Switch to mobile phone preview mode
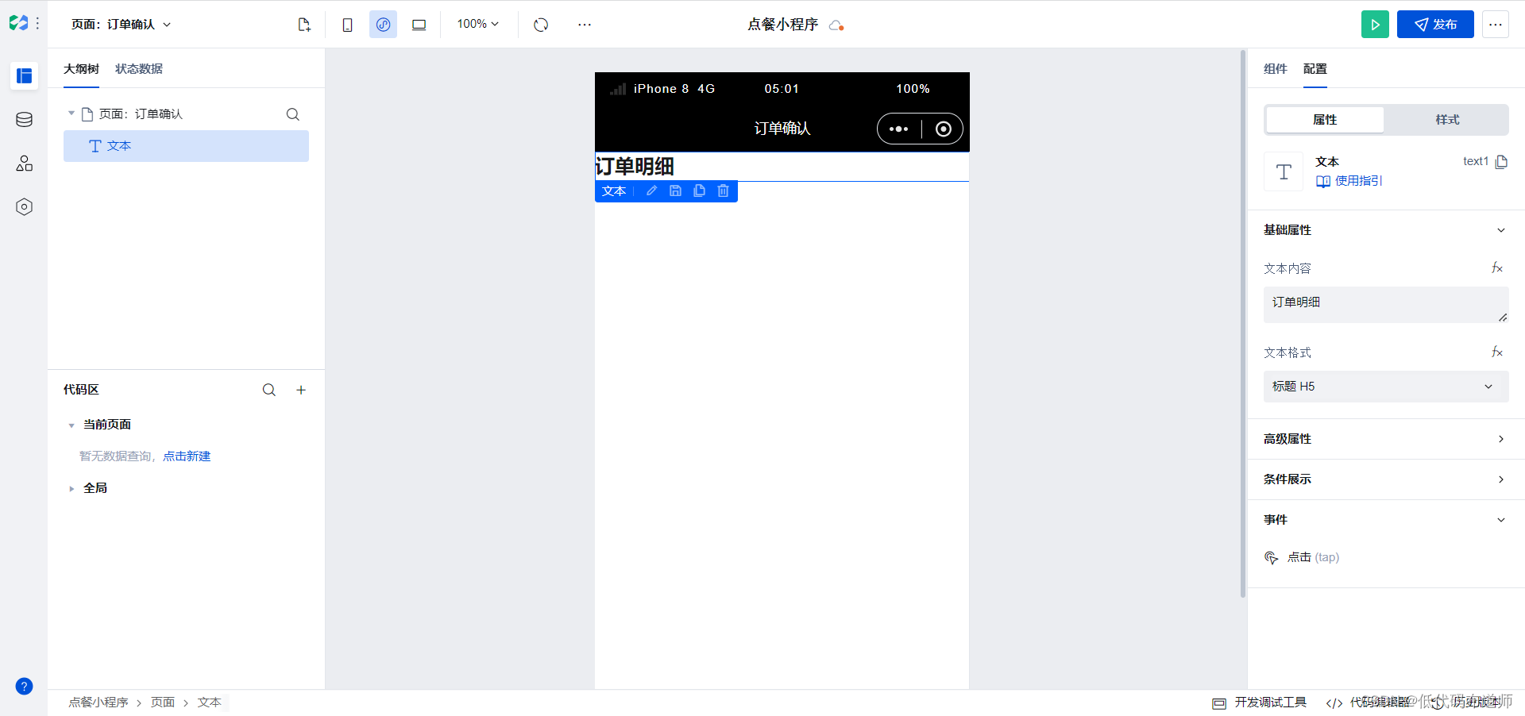 [x=347, y=25]
